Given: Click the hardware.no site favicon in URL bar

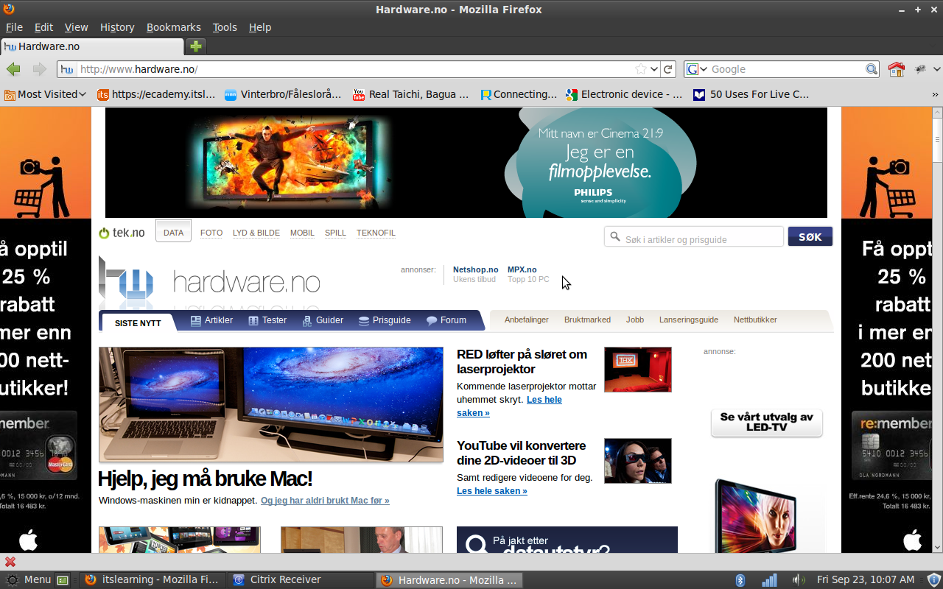Looking at the screenshot, I should 67,69.
